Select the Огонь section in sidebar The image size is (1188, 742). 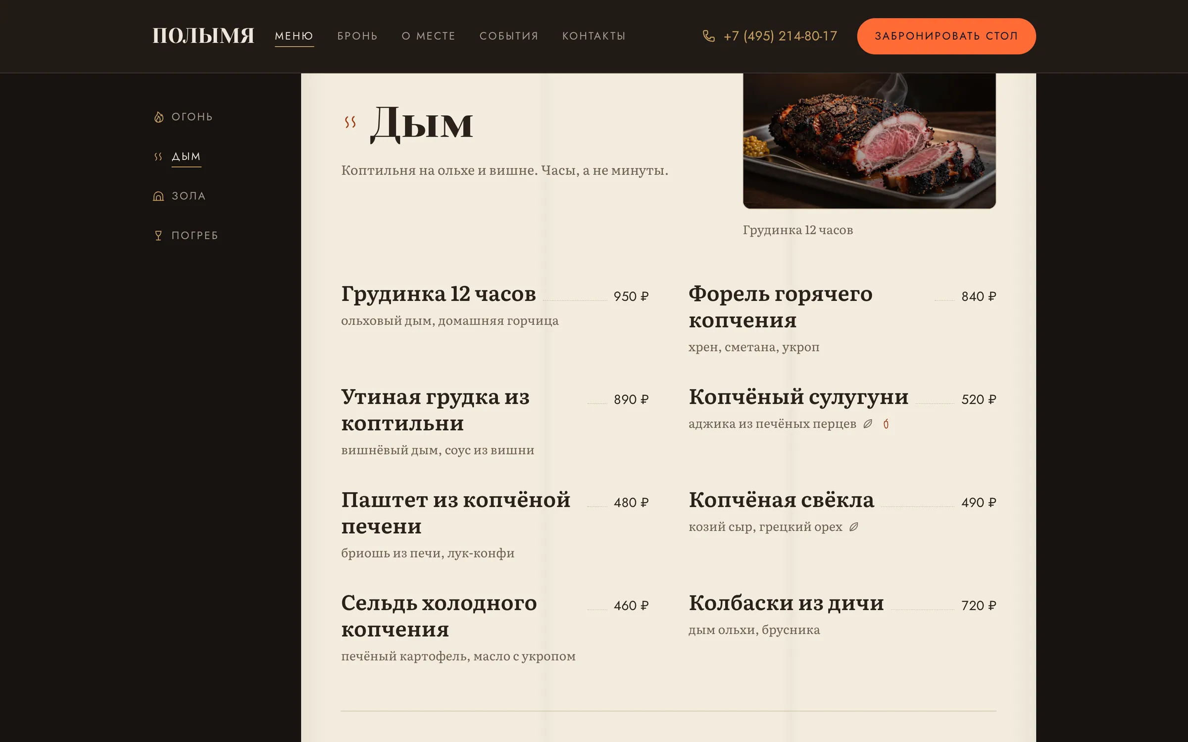(192, 117)
